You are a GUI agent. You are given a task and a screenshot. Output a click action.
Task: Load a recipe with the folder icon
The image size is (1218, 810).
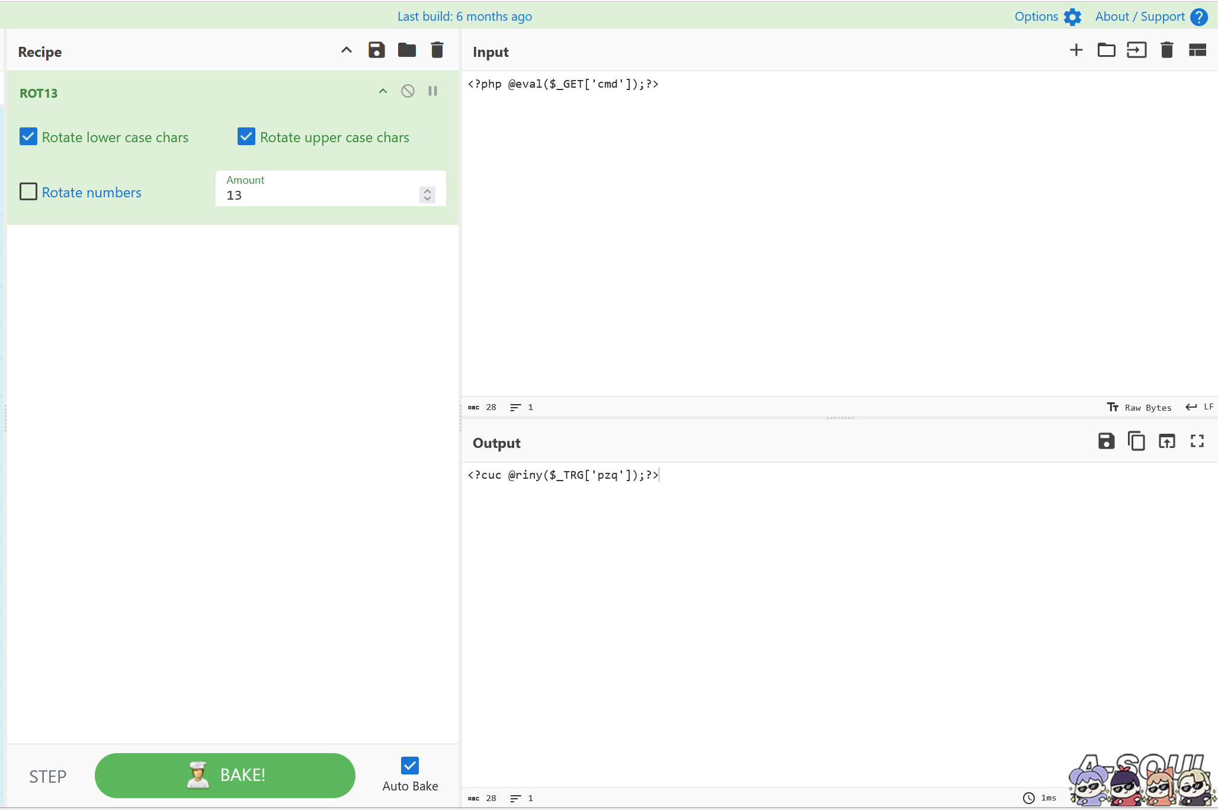click(x=406, y=50)
